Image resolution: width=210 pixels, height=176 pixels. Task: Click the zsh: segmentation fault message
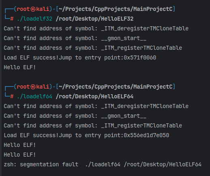(41, 164)
